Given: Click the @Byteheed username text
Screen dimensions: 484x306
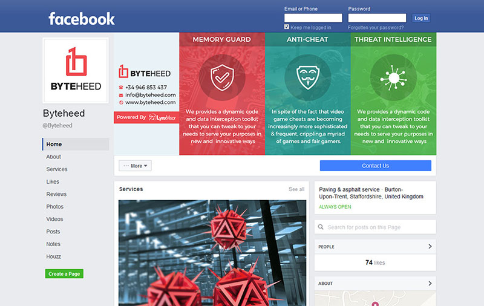Looking at the screenshot, I should [x=57, y=126].
